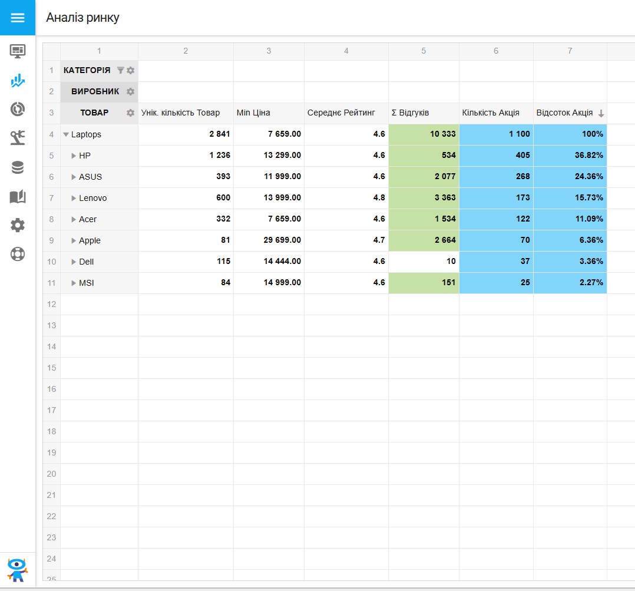Click the Σ Відгуків column header

pyautogui.click(x=411, y=113)
